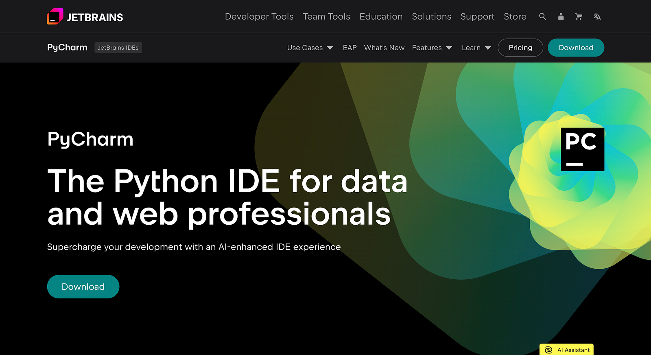Open the EAP link
This screenshot has height=355, width=651.
coord(350,48)
